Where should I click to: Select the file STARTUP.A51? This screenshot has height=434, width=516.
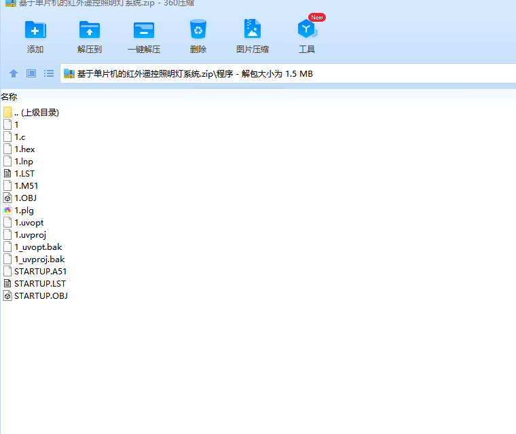(35, 271)
